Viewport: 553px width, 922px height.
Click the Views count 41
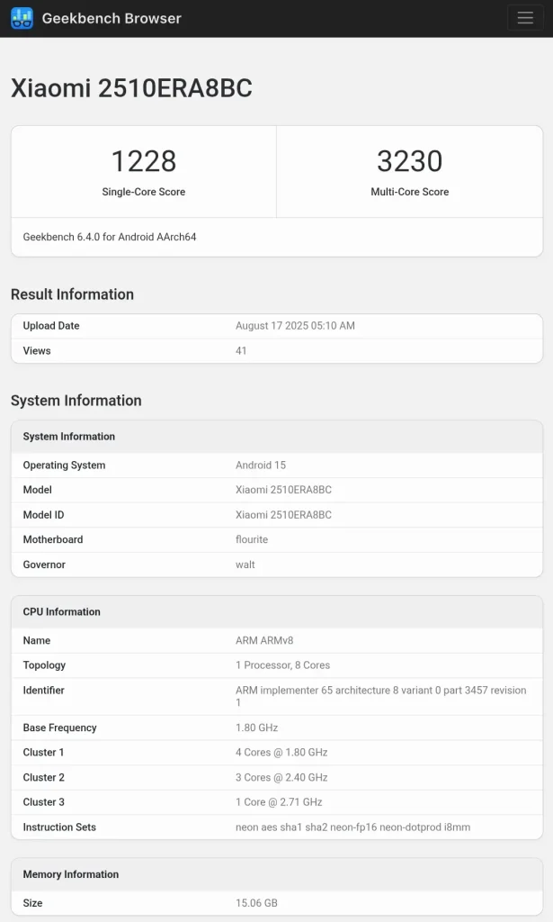pyautogui.click(x=241, y=351)
